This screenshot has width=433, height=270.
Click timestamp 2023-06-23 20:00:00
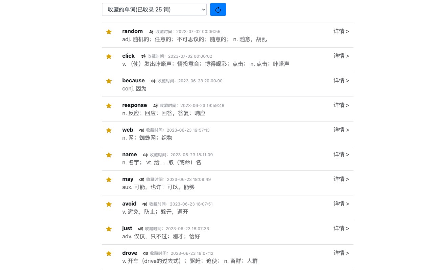(200, 81)
